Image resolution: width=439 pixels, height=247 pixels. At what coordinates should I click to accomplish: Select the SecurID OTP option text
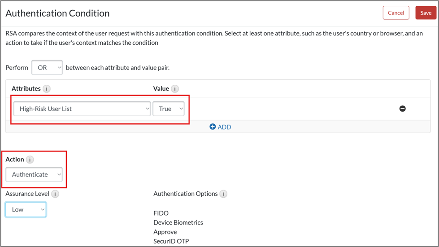click(x=171, y=242)
